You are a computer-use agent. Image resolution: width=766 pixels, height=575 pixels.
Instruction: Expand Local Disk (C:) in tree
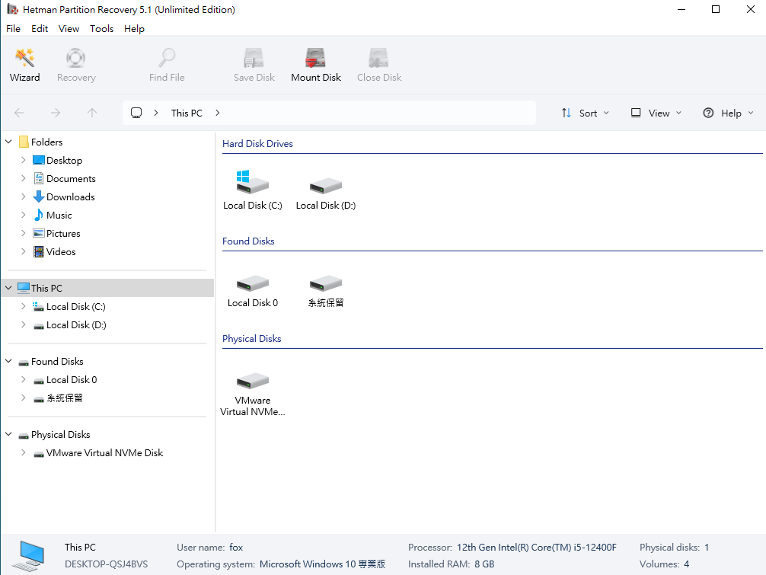point(23,306)
